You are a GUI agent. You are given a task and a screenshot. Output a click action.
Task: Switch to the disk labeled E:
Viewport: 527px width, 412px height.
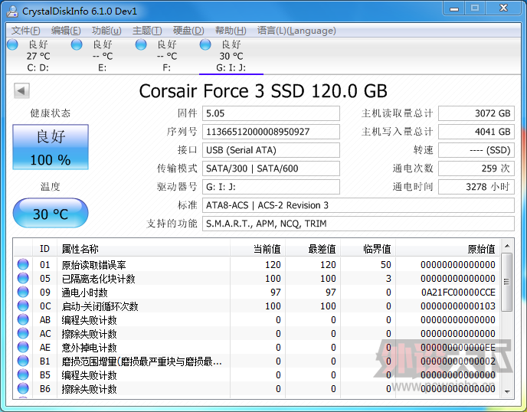[x=103, y=56]
